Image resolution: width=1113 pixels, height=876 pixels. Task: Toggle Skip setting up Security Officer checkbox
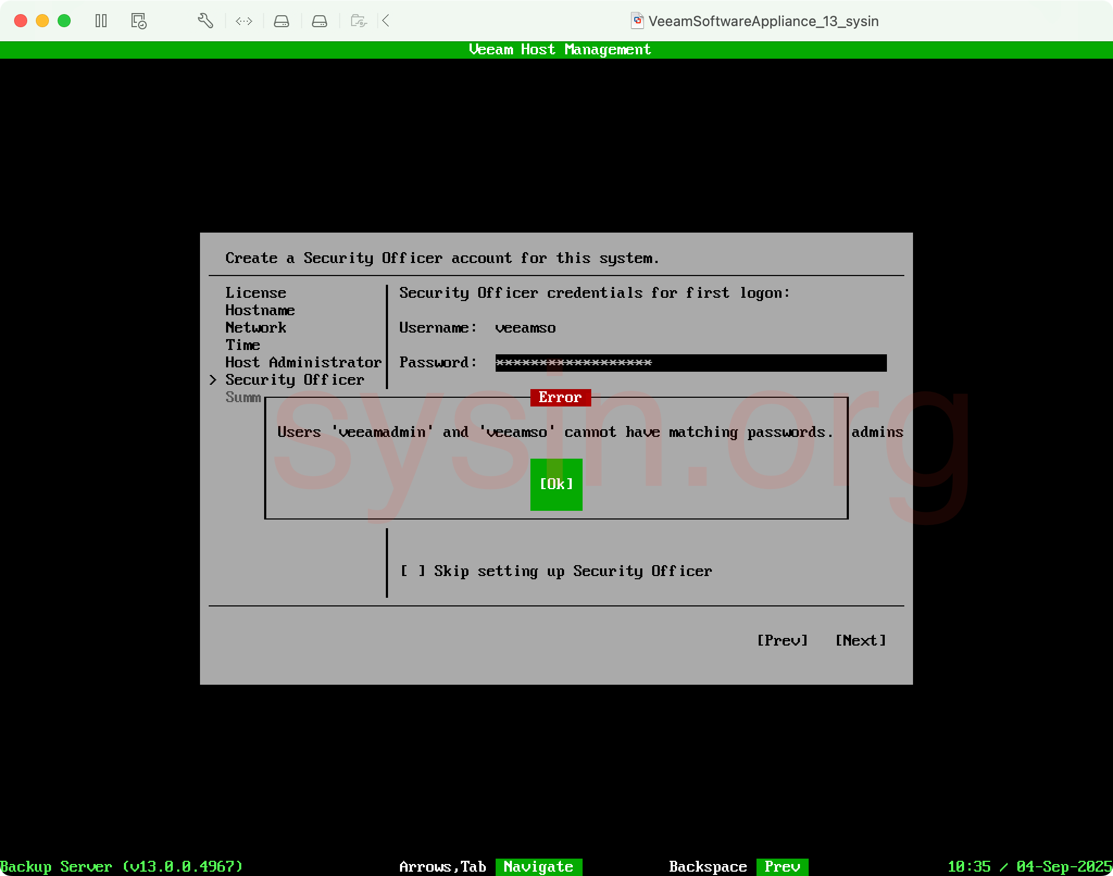point(413,571)
